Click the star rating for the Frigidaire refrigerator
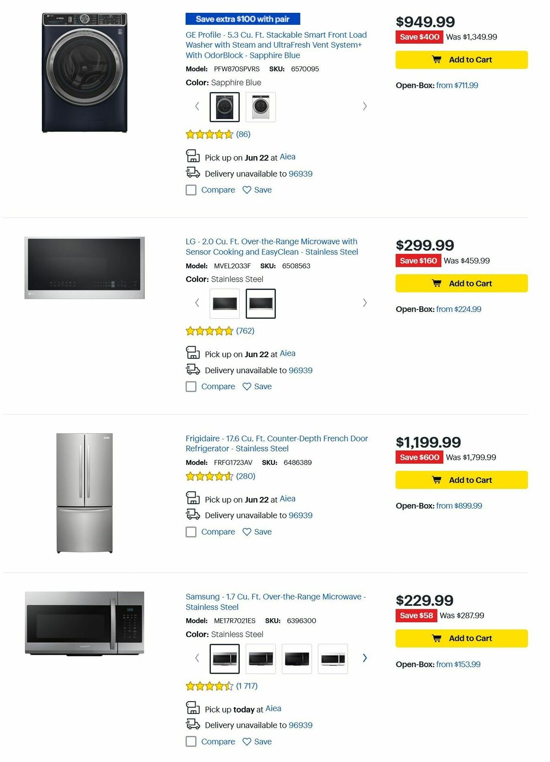The image size is (550, 762). [209, 476]
